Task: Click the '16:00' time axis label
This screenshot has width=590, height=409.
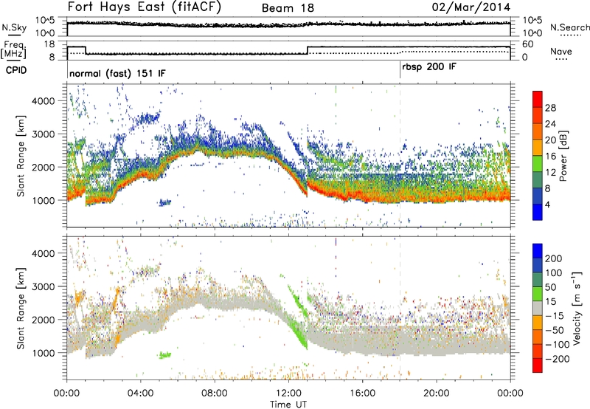Action: click(362, 393)
